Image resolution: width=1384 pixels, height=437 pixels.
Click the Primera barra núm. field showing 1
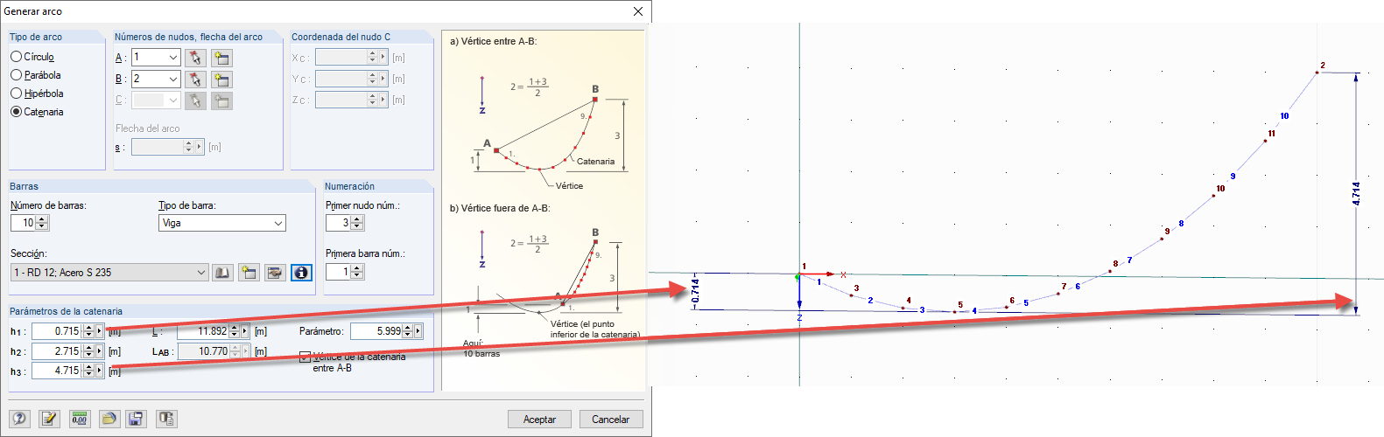click(339, 272)
